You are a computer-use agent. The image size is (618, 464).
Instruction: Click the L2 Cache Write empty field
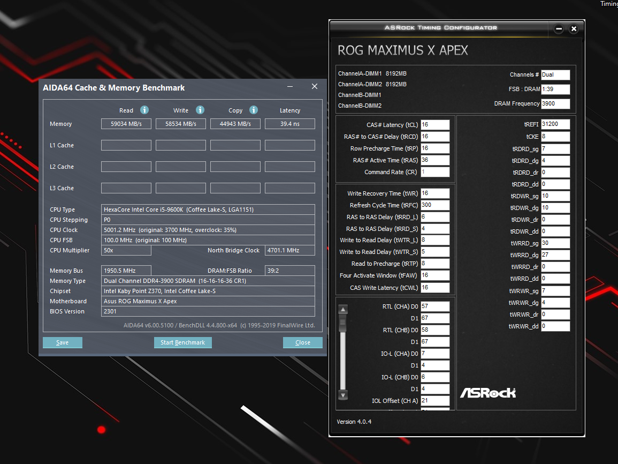[x=180, y=167]
